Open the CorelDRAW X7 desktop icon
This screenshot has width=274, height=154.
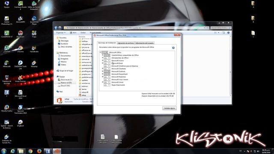(x=7, y=34)
